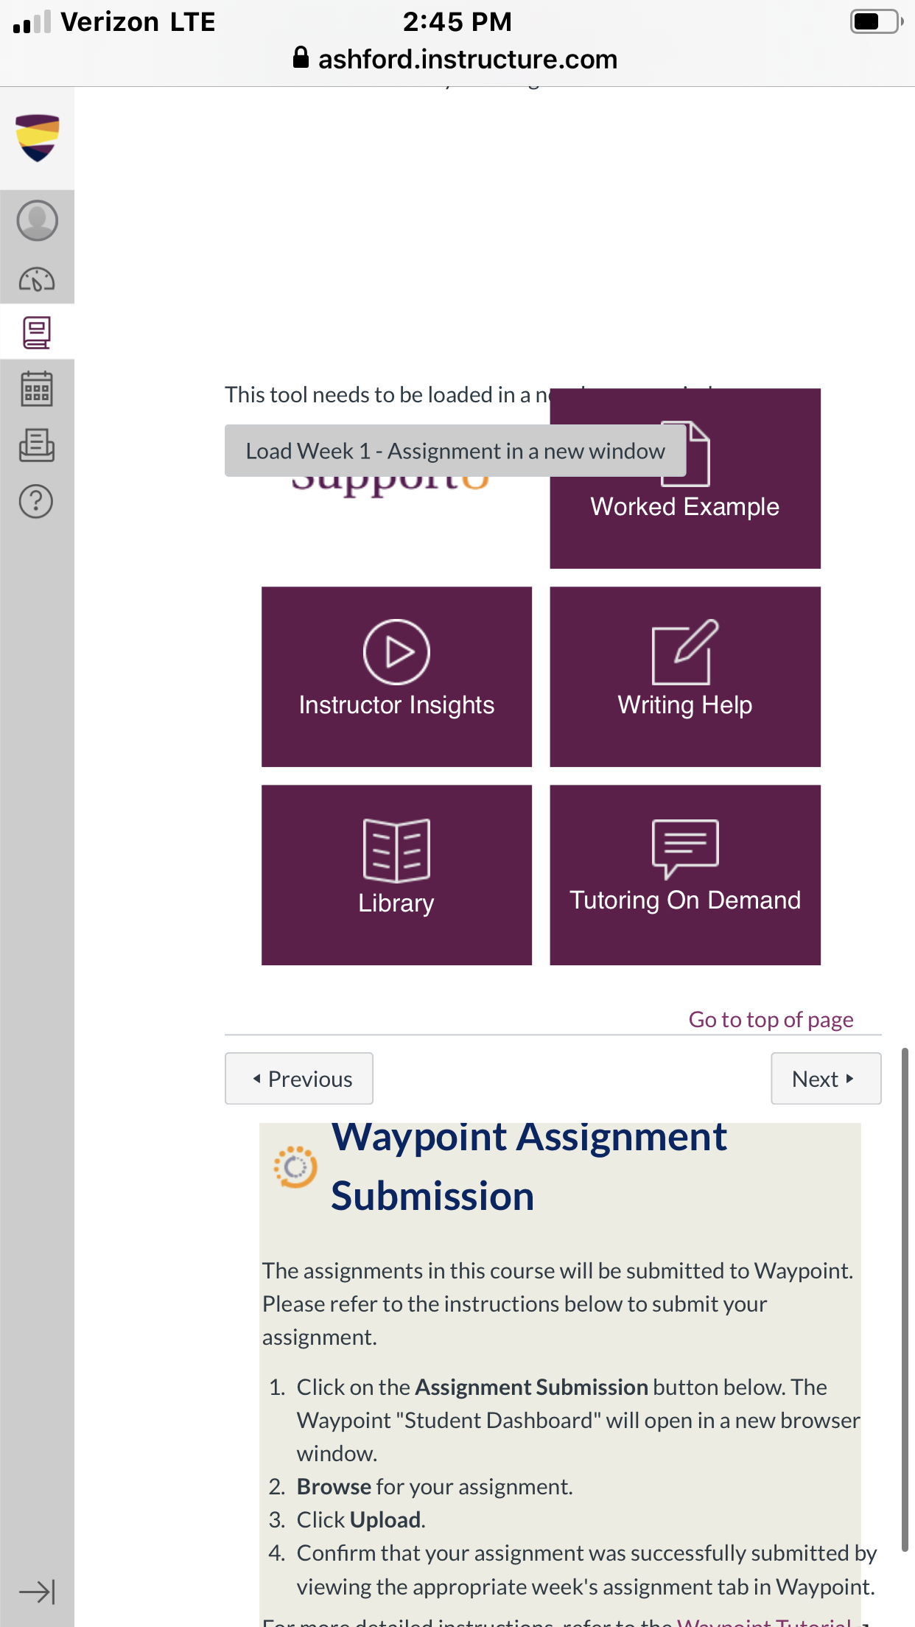The image size is (915, 1627).
Task: Tap the Verizon LTE signal indicator
Action: 114,21
